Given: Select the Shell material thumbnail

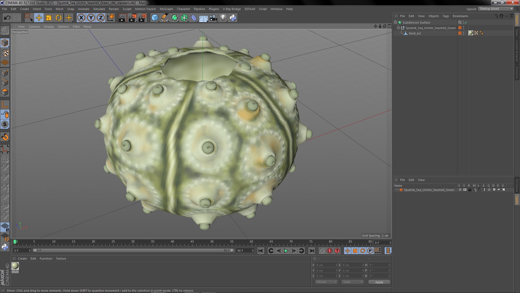Looking at the screenshot, I should click(x=15, y=266).
